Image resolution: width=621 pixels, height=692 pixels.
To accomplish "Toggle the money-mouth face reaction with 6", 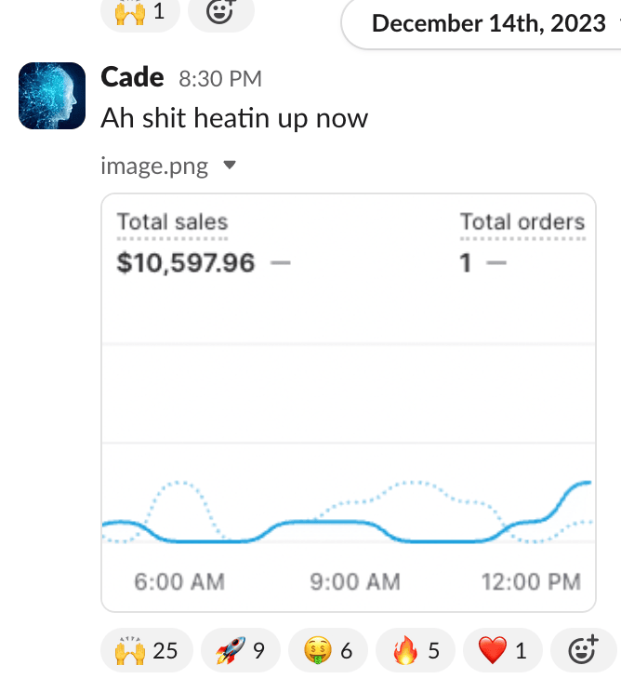I will point(328,650).
